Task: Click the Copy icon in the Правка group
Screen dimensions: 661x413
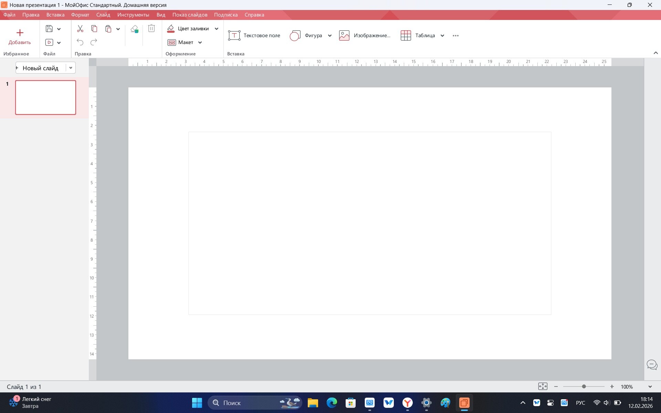Action: [x=94, y=29]
